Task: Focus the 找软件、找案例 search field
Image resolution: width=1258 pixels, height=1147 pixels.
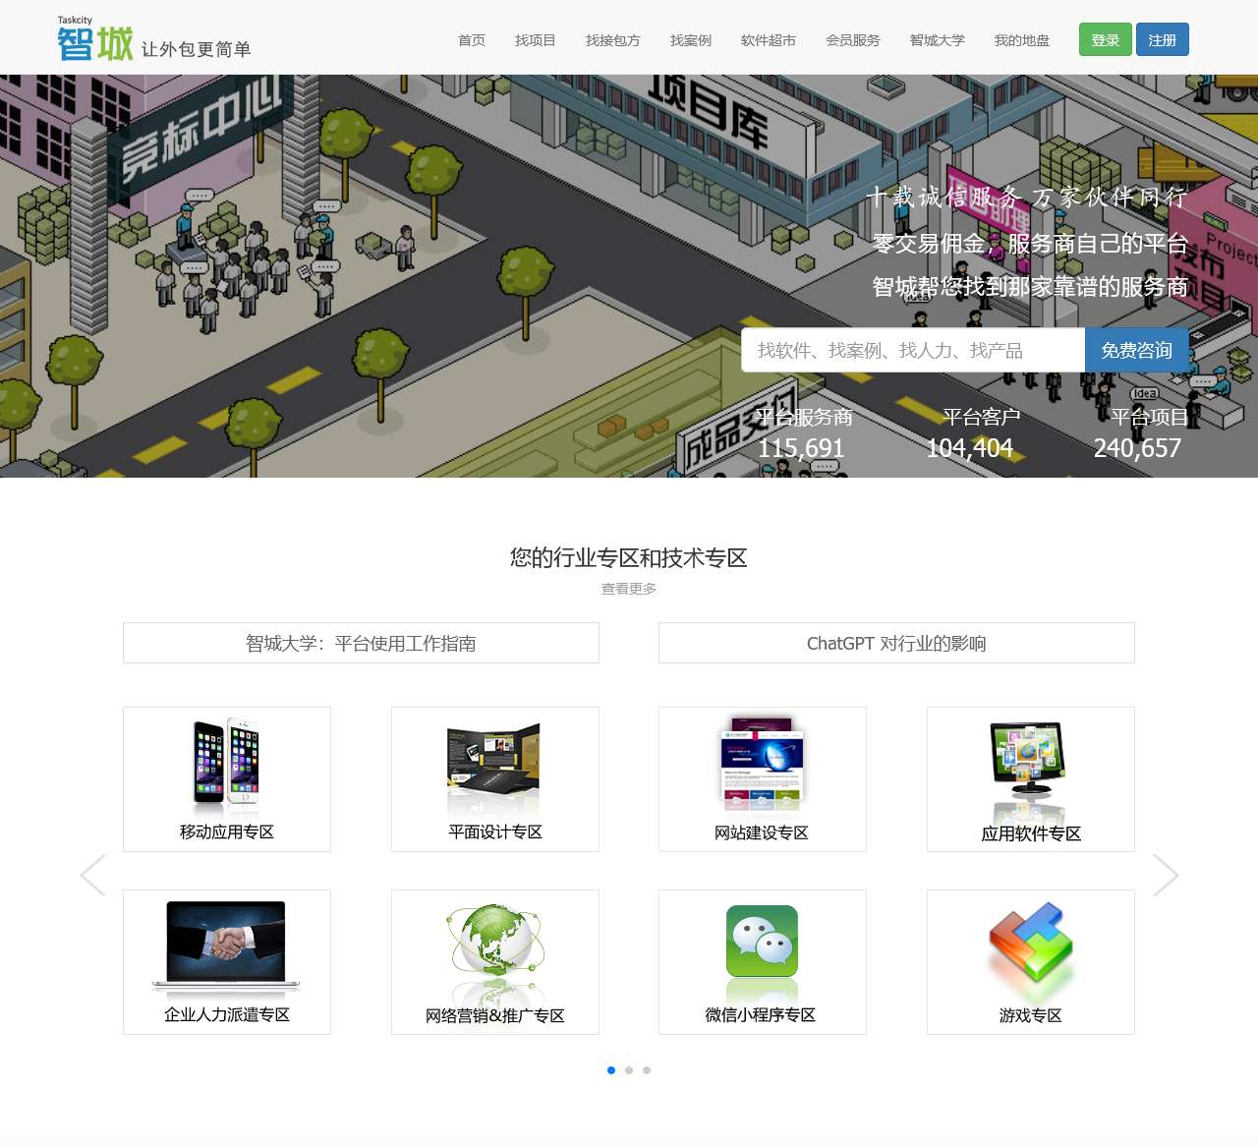Action: click(913, 350)
